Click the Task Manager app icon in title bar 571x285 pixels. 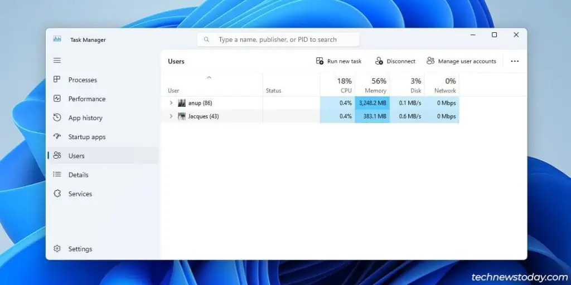pyautogui.click(x=57, y=39)
